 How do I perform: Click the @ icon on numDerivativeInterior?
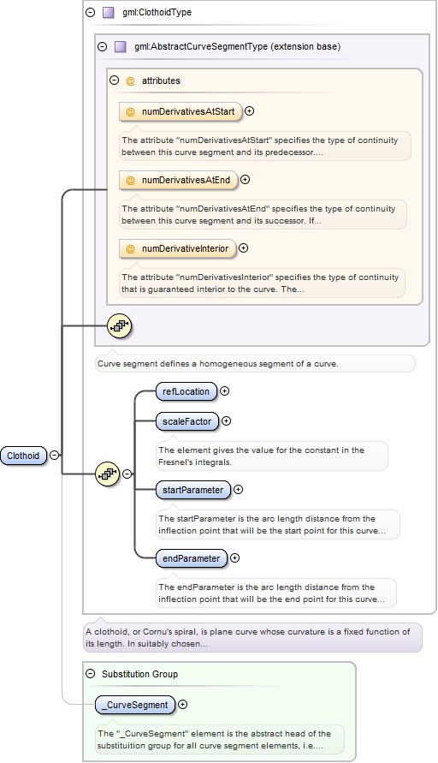(x=130, y=249)
